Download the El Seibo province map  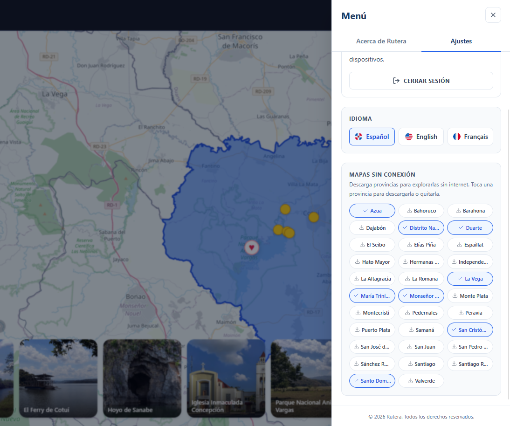[x=372, y=245]
